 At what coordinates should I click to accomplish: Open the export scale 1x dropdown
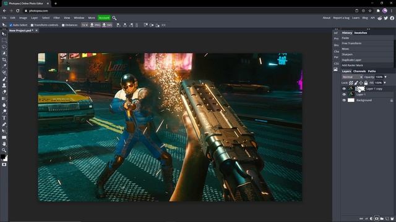85,25
